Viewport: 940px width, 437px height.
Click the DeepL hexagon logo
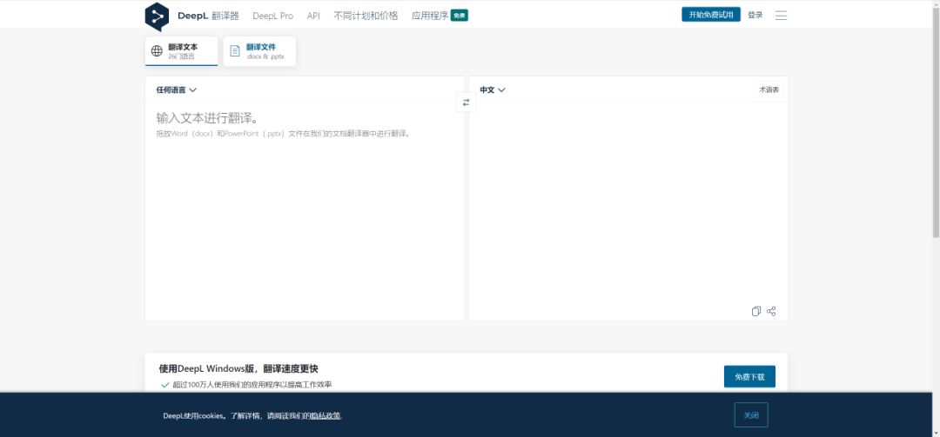[157, 17]
